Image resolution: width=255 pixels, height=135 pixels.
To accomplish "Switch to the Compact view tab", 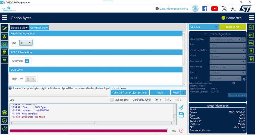I will [39, 27].
